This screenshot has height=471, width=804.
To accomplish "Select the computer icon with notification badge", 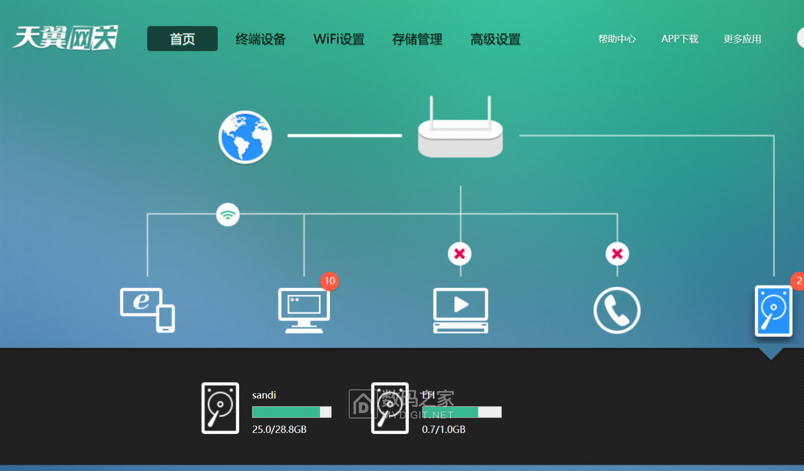I will pos(303,310).
